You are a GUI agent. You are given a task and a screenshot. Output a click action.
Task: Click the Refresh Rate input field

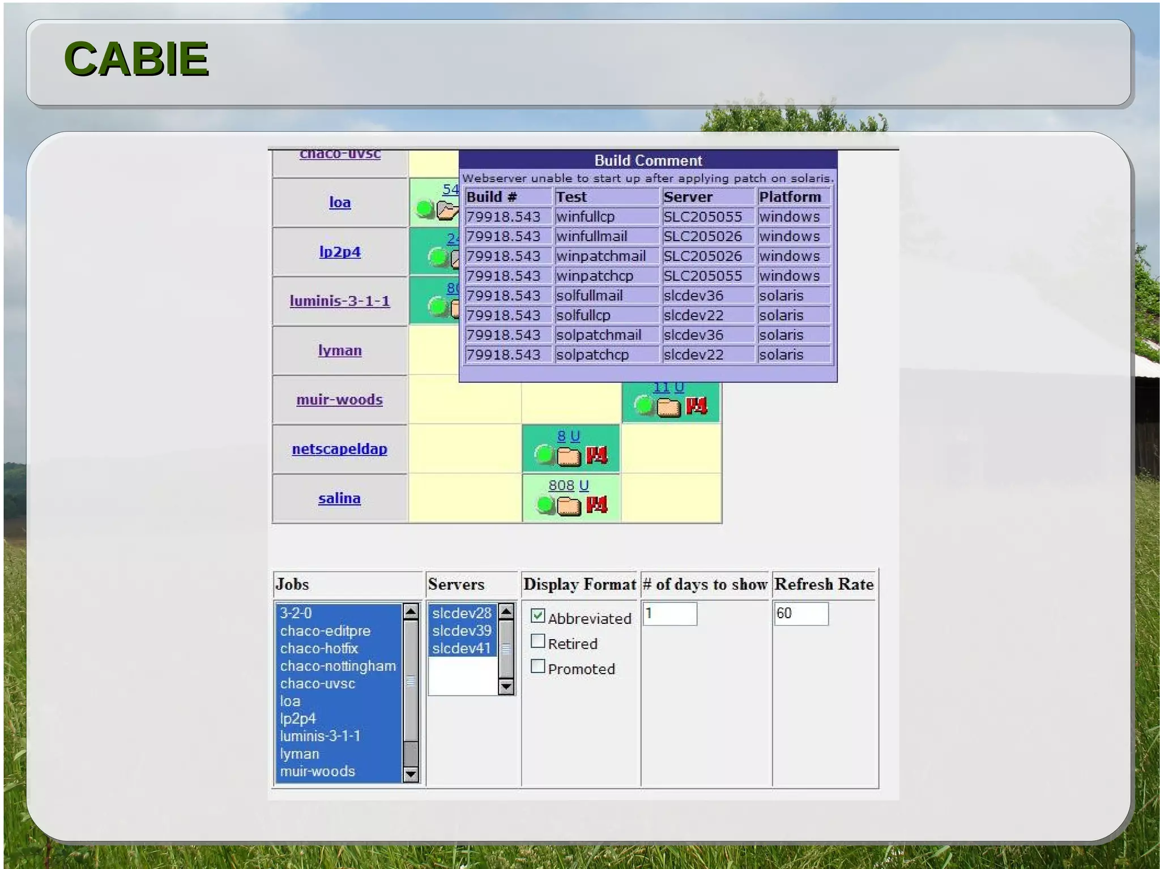pyautogui.click(x=801, y=614)
